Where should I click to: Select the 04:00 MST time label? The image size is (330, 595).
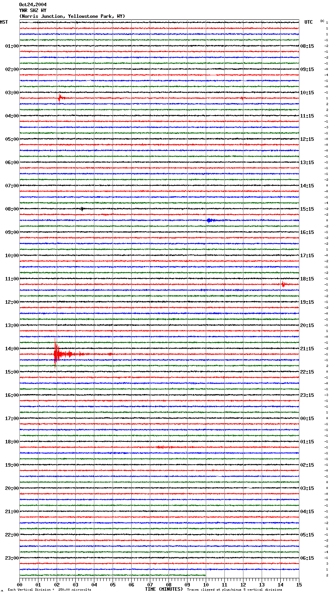click(12, 116)
